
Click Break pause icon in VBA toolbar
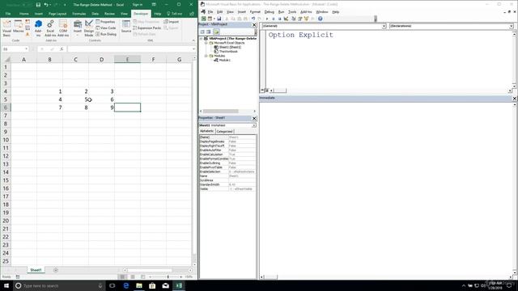click(274, 19)
